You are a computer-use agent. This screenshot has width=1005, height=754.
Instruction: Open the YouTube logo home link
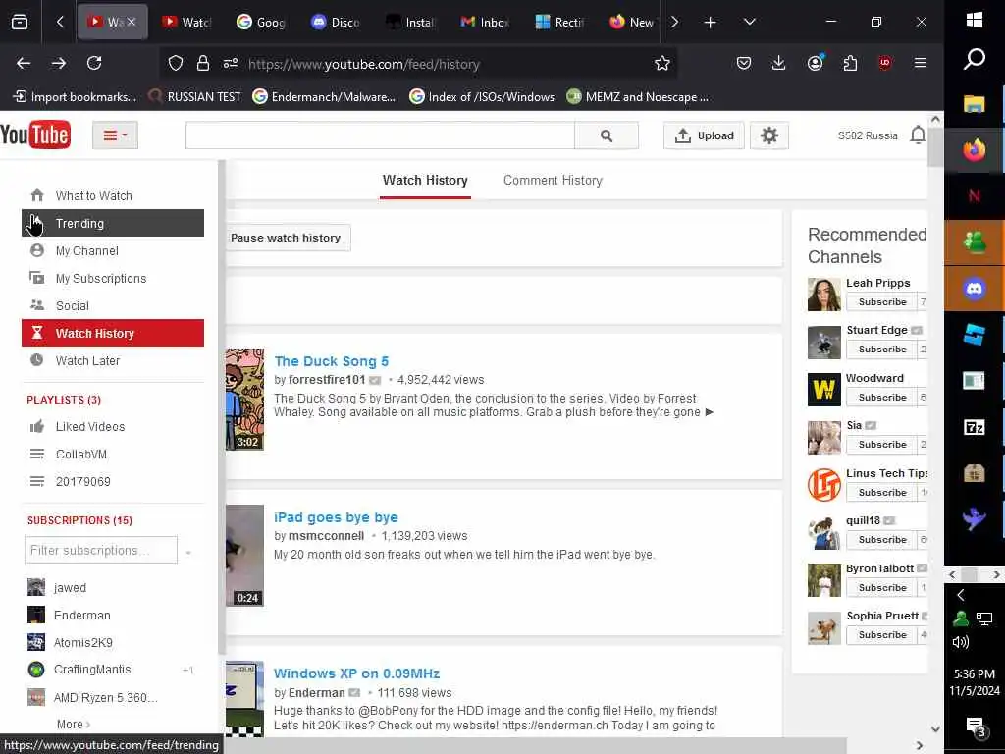(x=35, y=135)
